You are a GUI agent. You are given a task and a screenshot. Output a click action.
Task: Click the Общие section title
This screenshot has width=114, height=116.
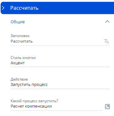pyautogui.click(x=18, y=22)
